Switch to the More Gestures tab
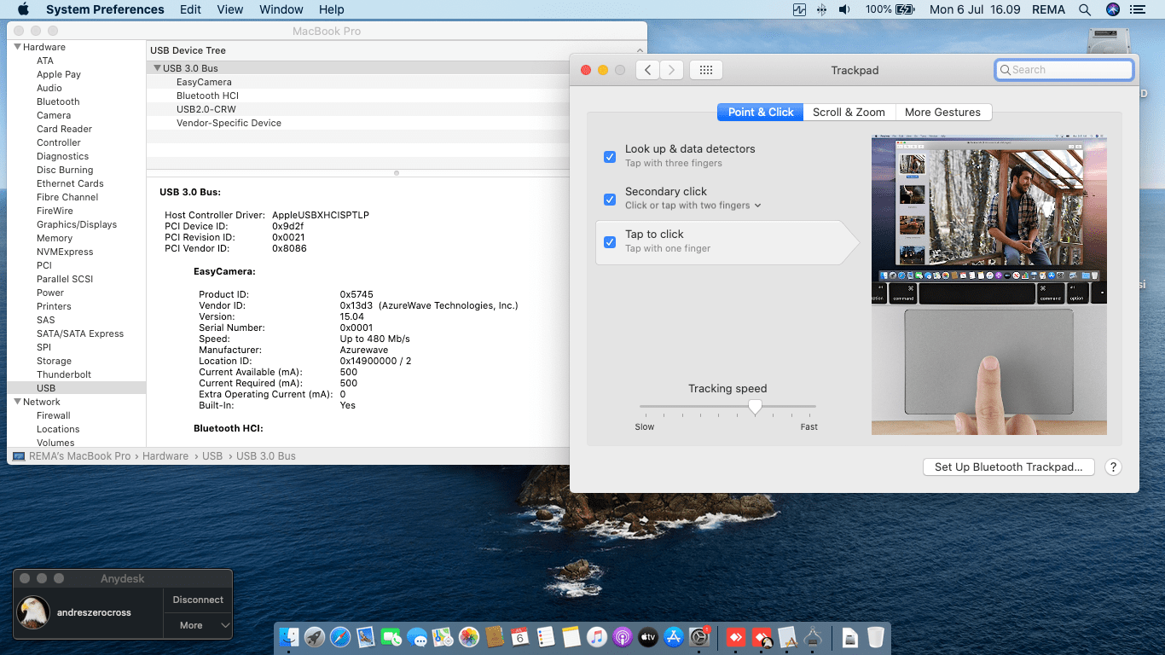The image size is (1165, 655). click(942, 112)
